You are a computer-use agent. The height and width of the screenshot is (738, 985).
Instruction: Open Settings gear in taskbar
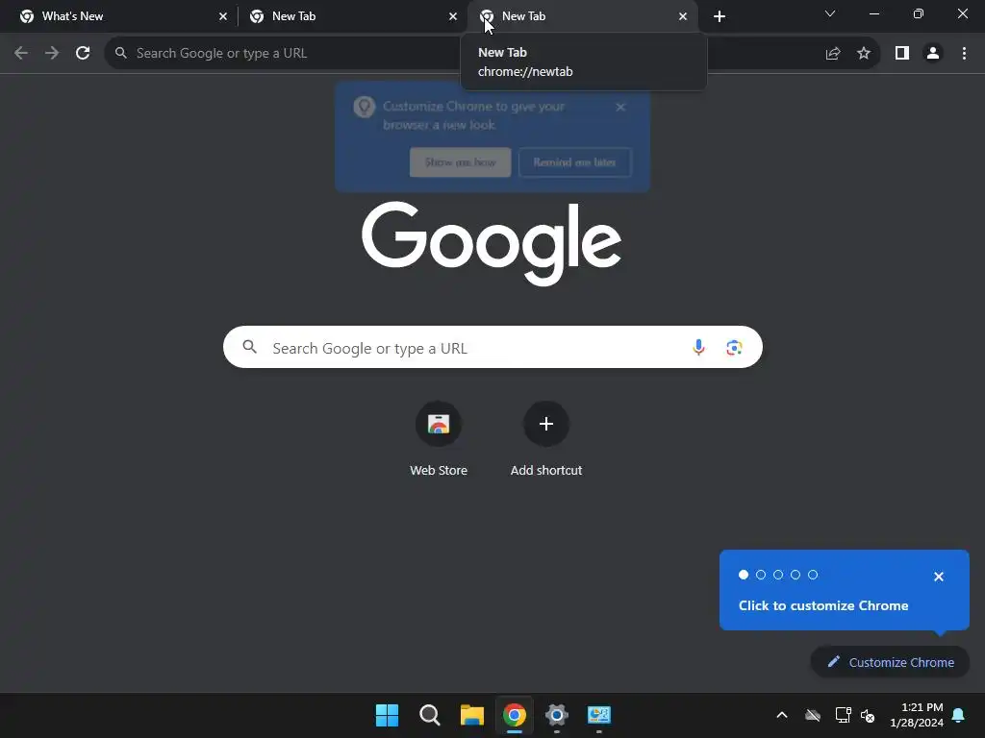[557, 715]
